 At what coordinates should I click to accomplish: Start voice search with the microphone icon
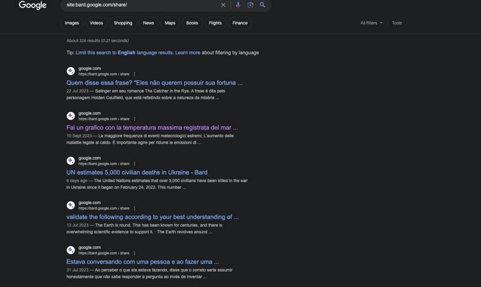[x=238, y=5]
